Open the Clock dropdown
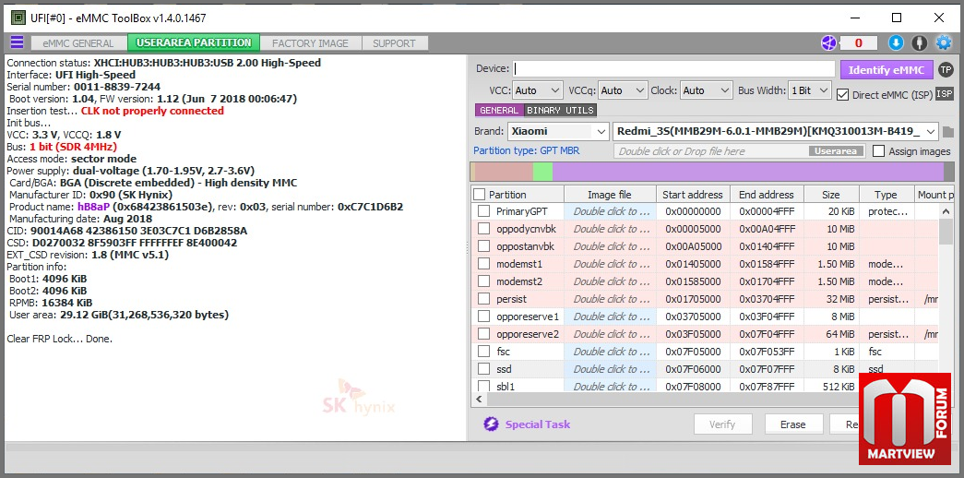The image size is (964, 478). [x=706, y=90]
